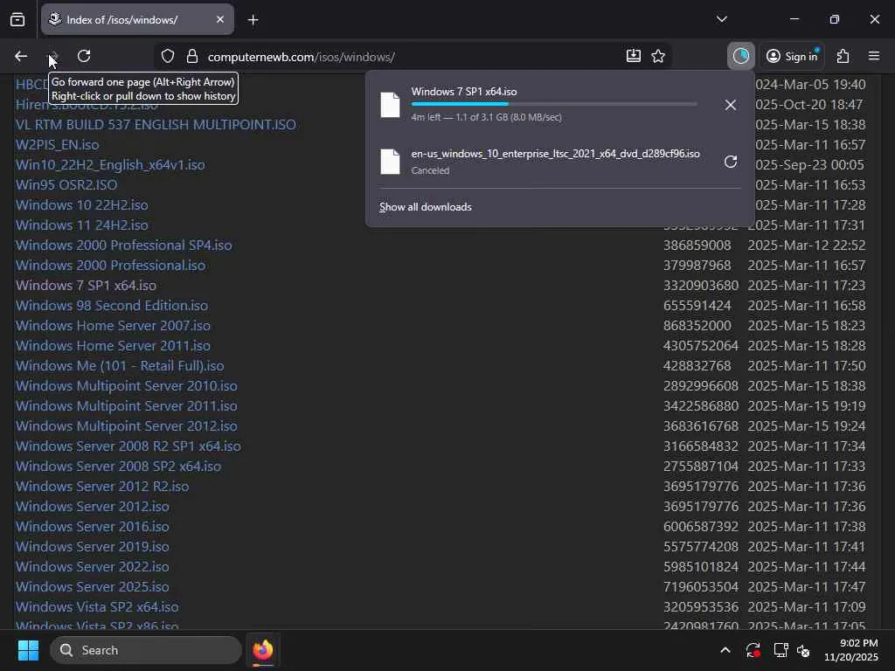Image resolution: width=895 pixels, height=671 pixels.
Task: Open Windows Server 2012.iso
Action: [x=93, y=506]
